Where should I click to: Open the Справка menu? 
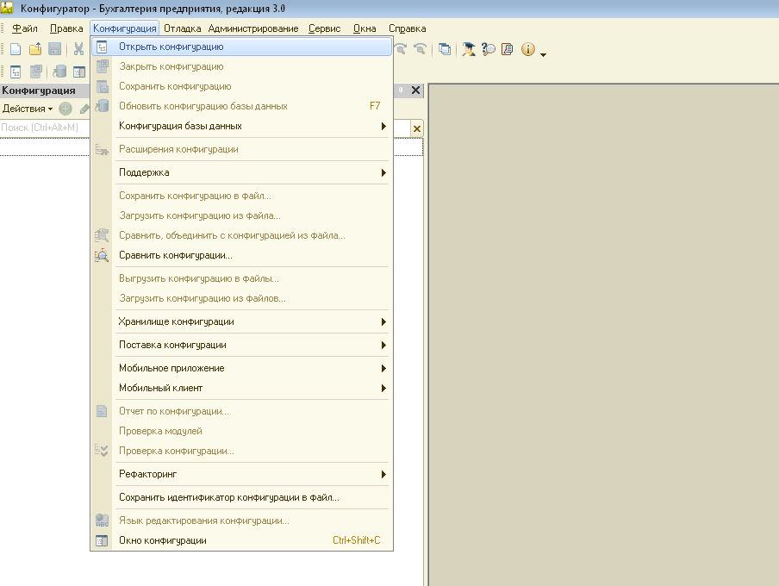408,28
